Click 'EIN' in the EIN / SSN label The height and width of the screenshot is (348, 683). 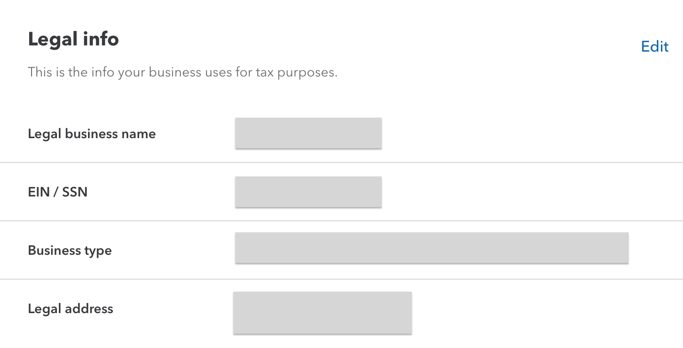coord(39,192)
